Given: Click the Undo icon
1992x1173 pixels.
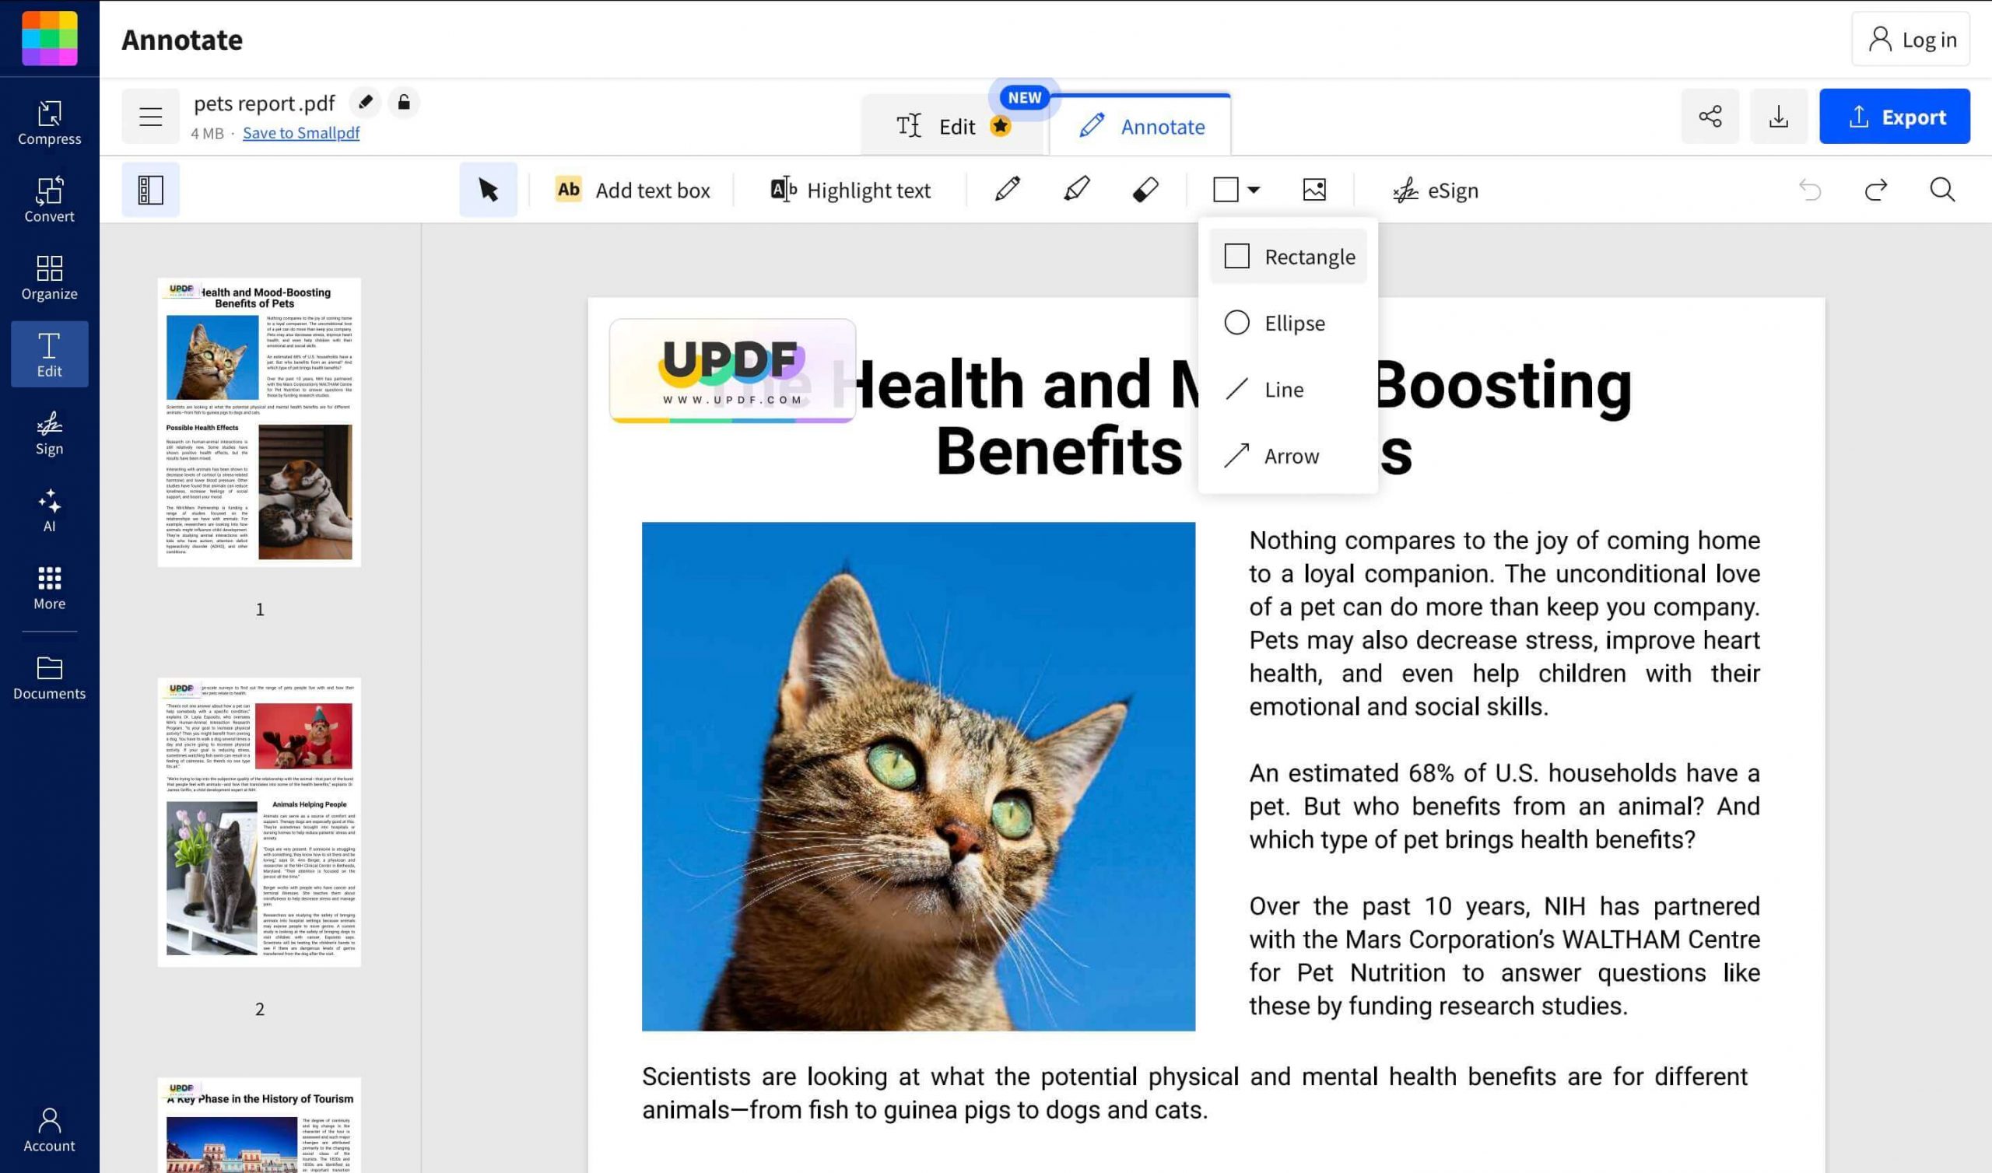Looking at the screenshot, I should click(x=1810, y=190).
